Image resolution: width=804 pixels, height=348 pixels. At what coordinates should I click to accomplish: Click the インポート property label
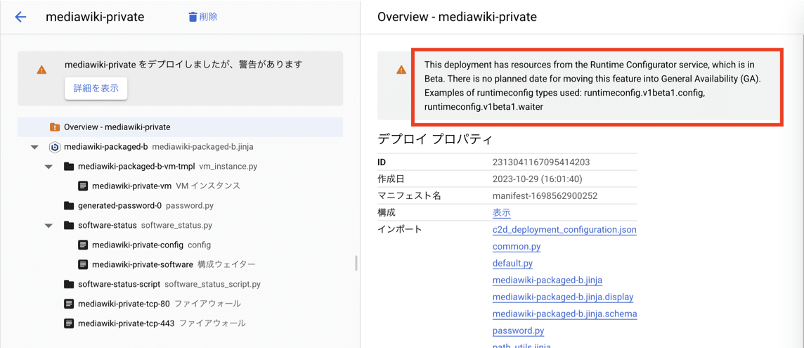click(399, 229)
